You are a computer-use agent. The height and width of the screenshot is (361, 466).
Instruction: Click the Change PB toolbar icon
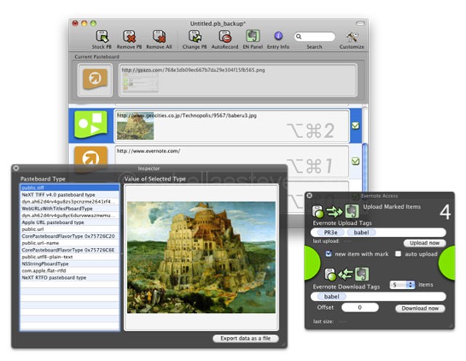click(x=194, y=36)
